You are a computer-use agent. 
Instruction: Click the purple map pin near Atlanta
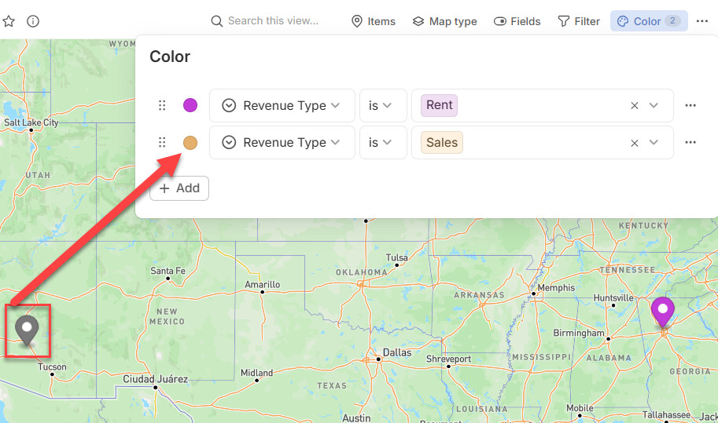tap(663, 312)
